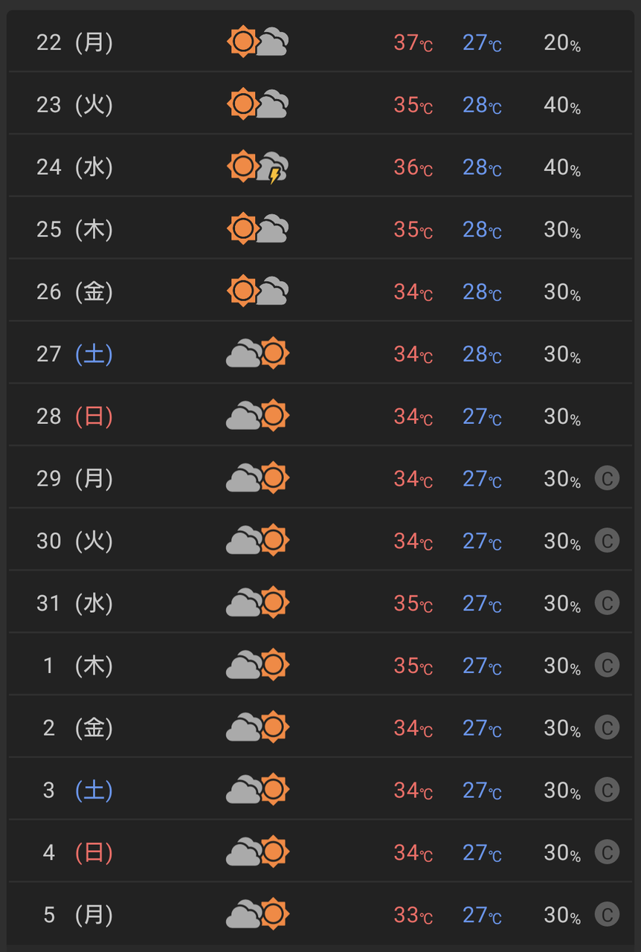Click the 33℃ high temperature on day 5
Screen dimensions: 641x952
[x=413, y=915]
